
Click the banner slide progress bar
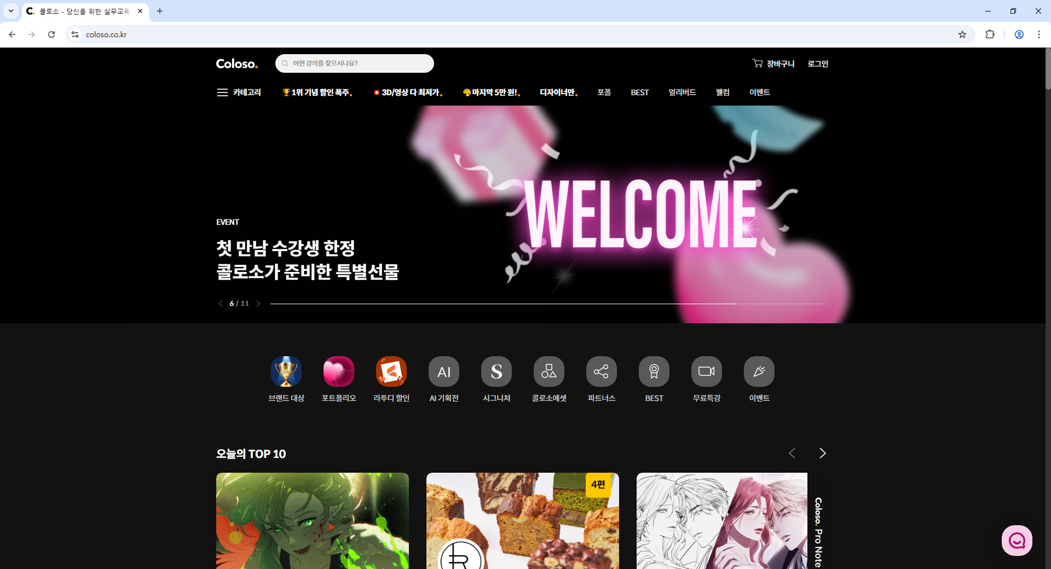(549, 304)
